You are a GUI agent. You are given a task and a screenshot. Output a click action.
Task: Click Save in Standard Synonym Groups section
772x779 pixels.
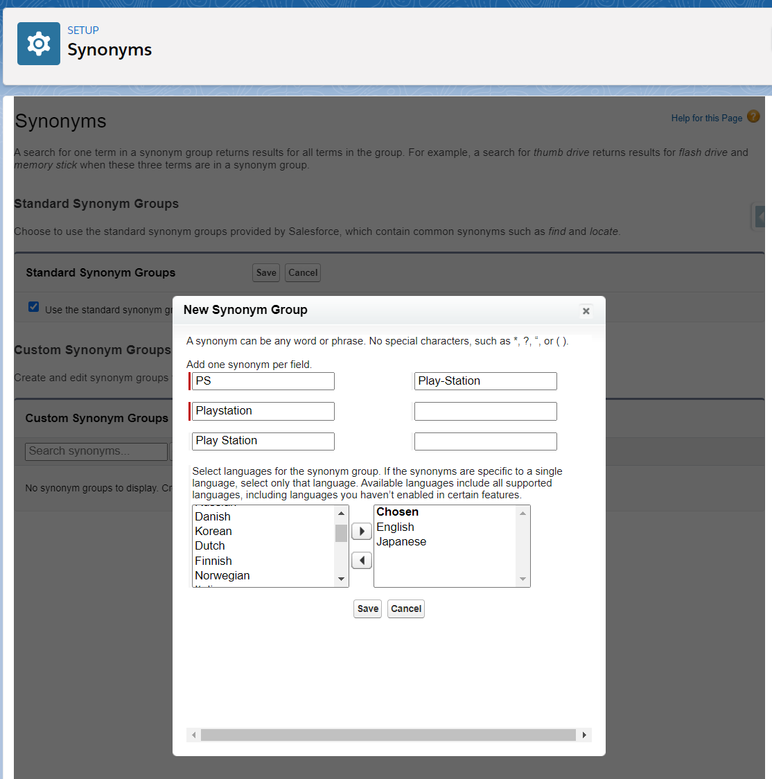pos(266,273)
